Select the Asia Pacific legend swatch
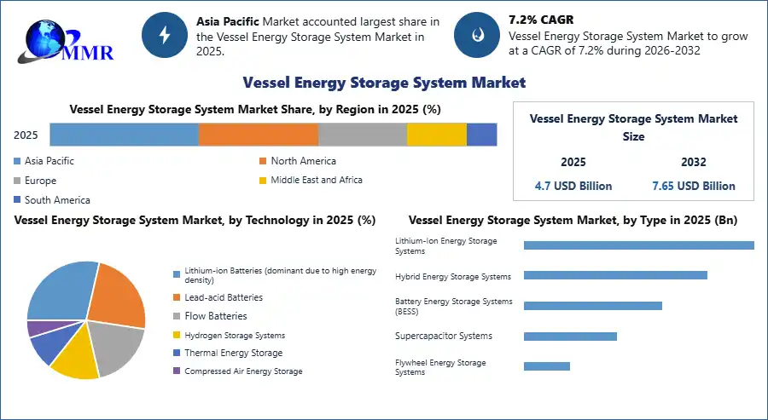Viewport: 768px width, 420px height. pyautogui.click(x=18, y=161)
